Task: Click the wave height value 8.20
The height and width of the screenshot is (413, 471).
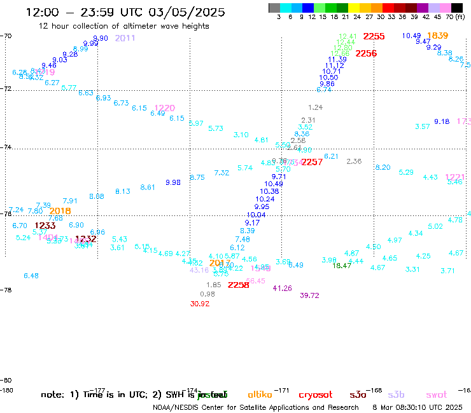Action: tap(383, 167)
